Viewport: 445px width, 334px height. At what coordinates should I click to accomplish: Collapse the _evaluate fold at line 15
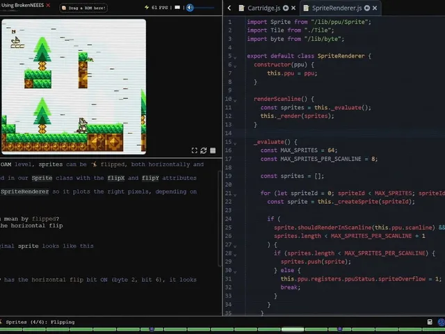[235, 143]
